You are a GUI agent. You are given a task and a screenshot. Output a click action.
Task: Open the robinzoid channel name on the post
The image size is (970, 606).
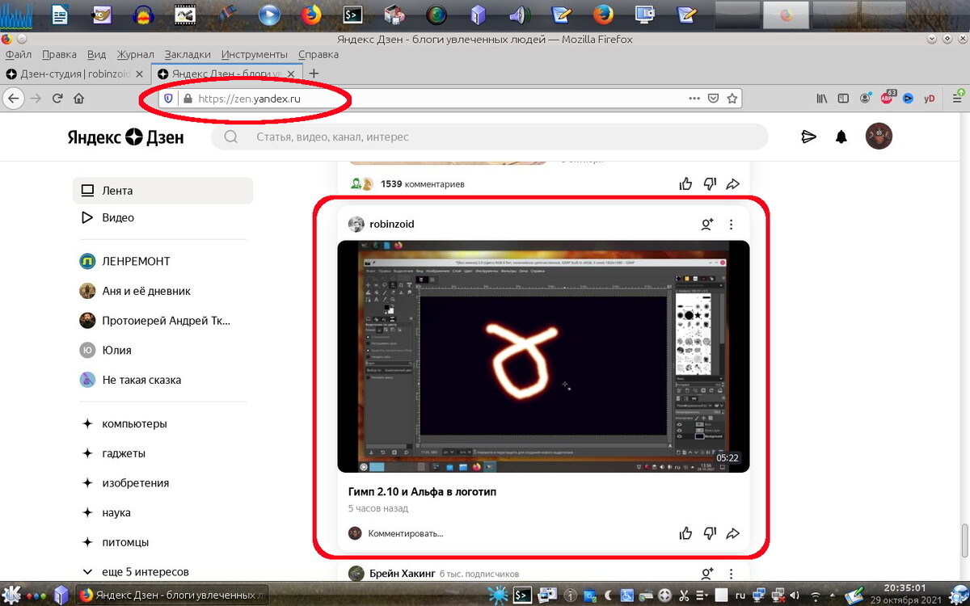pos(391,224)
